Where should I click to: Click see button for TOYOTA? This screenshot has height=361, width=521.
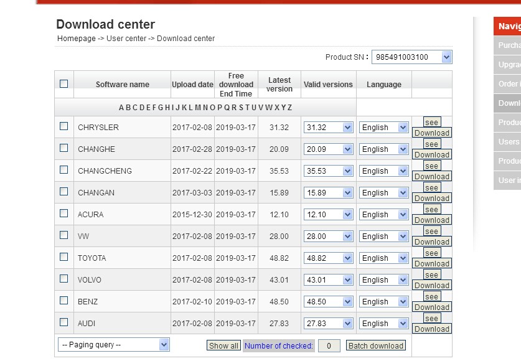[x=432, y=253]
